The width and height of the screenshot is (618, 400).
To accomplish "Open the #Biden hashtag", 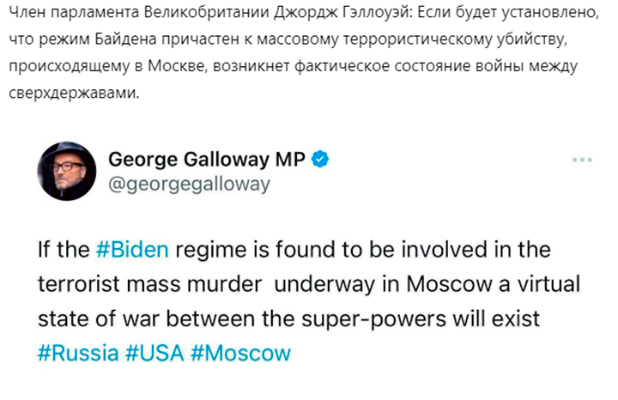I will (131, 250).
